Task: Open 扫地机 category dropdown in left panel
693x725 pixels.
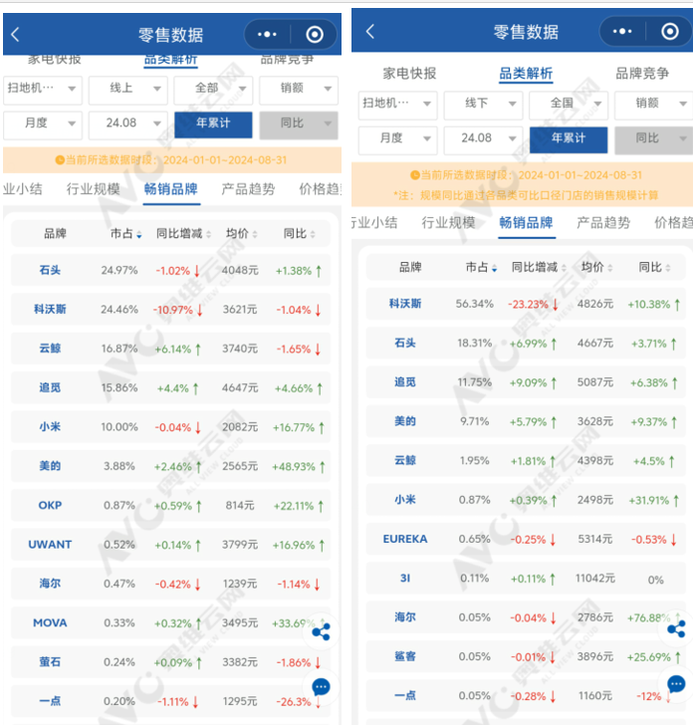Action: [x=43, y=89]
